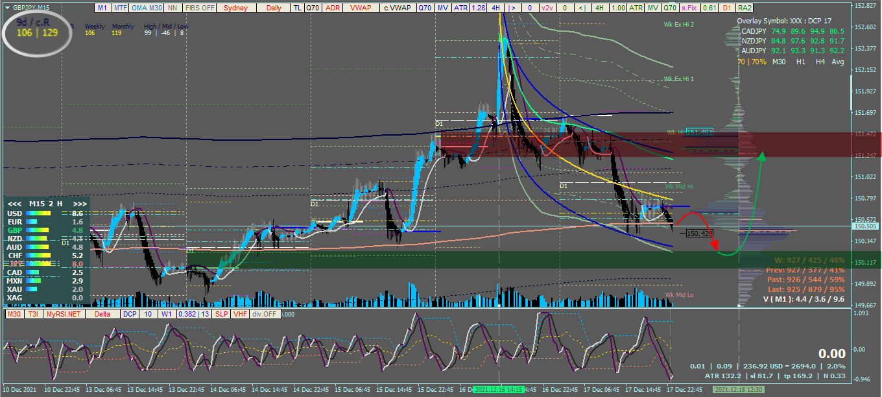The image size is (882, 397).
Task: Click the pink v2v button
Action: [547, 8]
